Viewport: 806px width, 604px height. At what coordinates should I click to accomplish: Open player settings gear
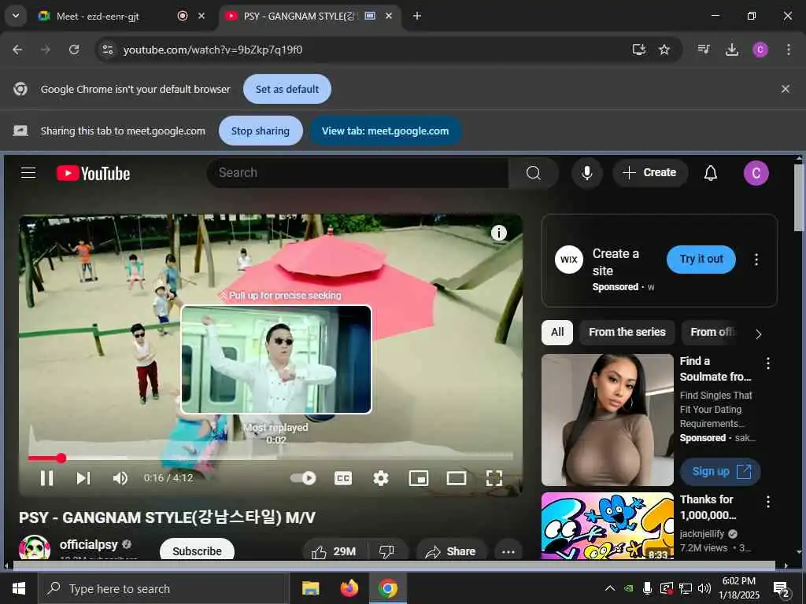pos(380,478)
